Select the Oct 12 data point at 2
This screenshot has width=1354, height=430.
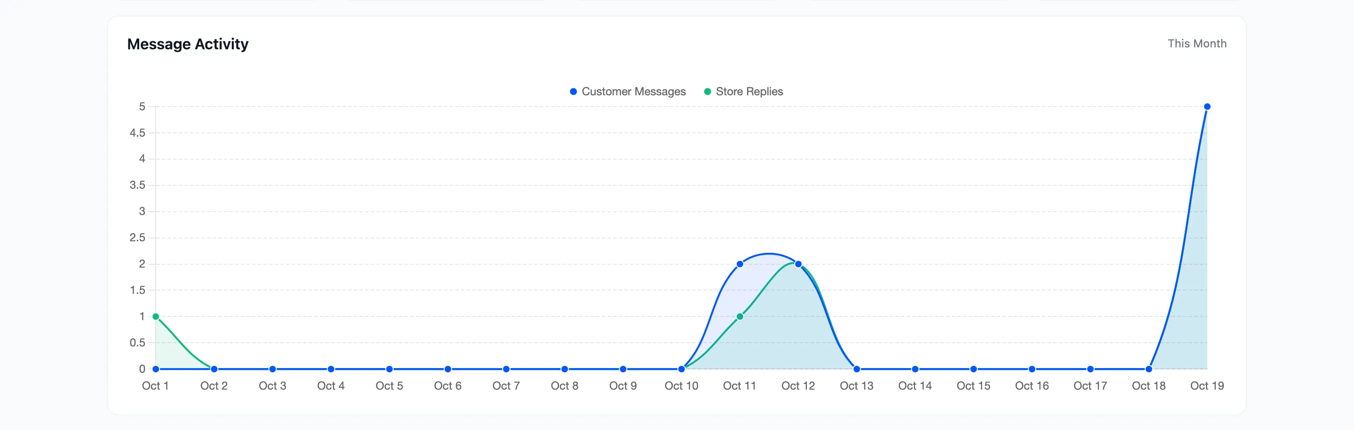798,264
